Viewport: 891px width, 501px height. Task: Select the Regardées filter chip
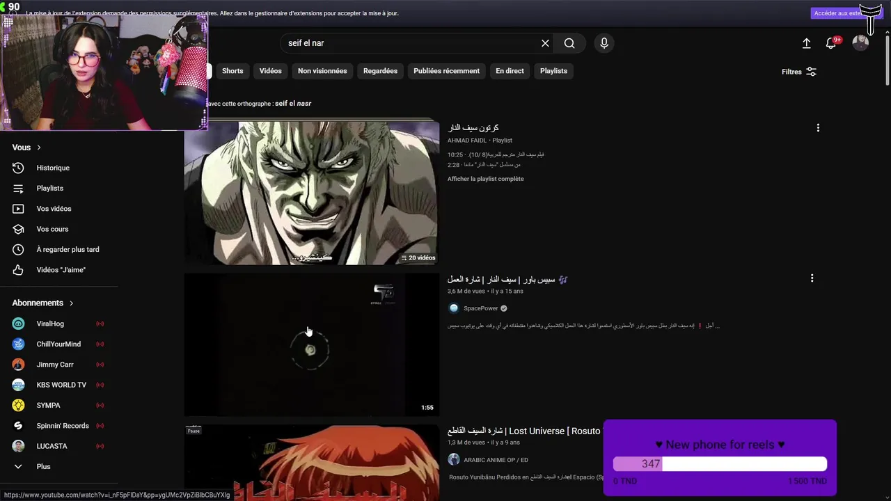pos(380,71)
